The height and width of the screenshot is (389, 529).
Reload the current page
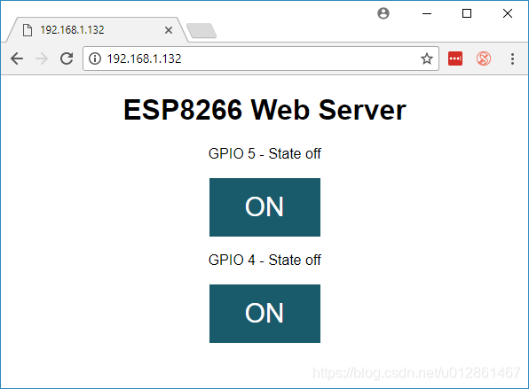(67, 58)
